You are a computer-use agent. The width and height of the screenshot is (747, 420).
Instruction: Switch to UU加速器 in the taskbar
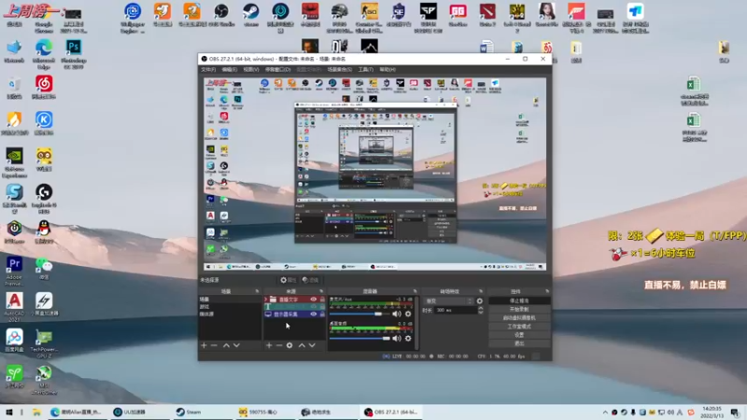point(141,412)
